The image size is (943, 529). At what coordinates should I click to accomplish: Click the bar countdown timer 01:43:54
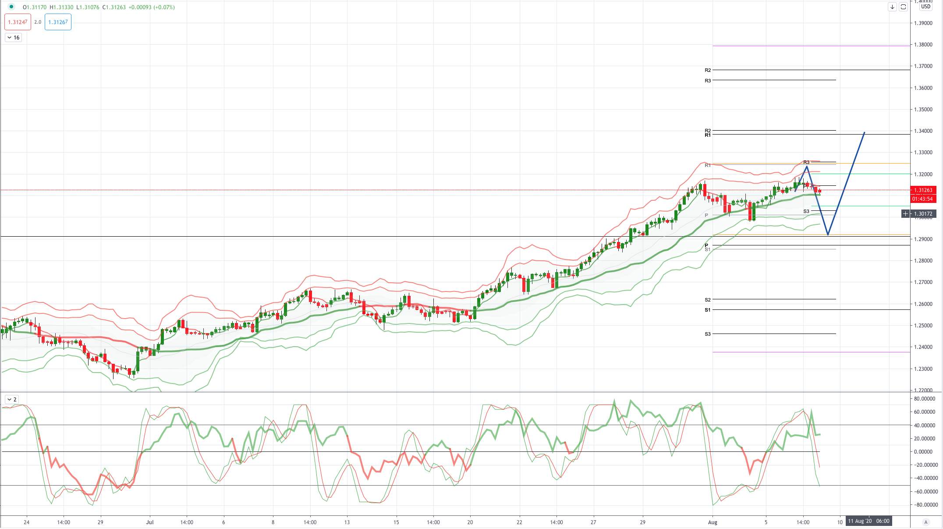pos(923,199)
